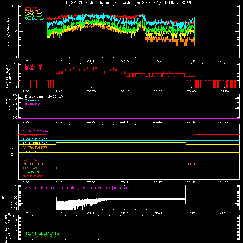Click the ATTENUATOR_STATE flag label
Screen dimensions: 243x243
37,131
